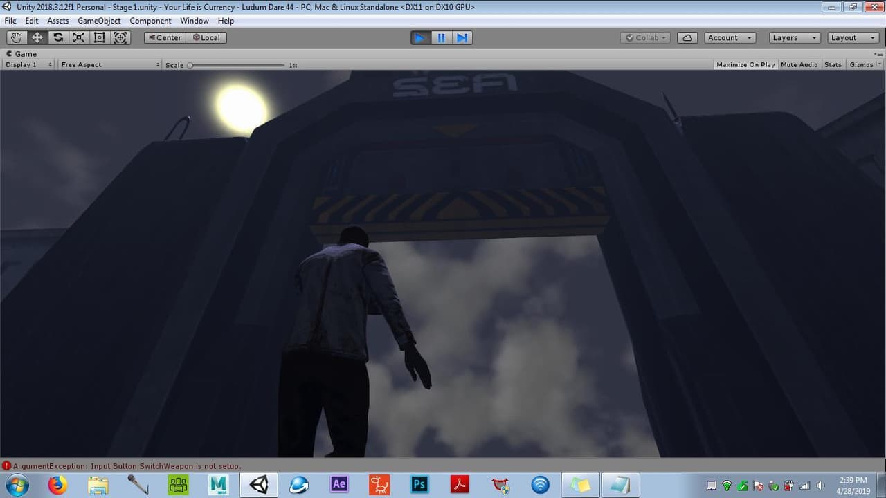This screenshot has height=498, width=886.
Task: Open Unity cloud services icon
Action: click(687, 37)
